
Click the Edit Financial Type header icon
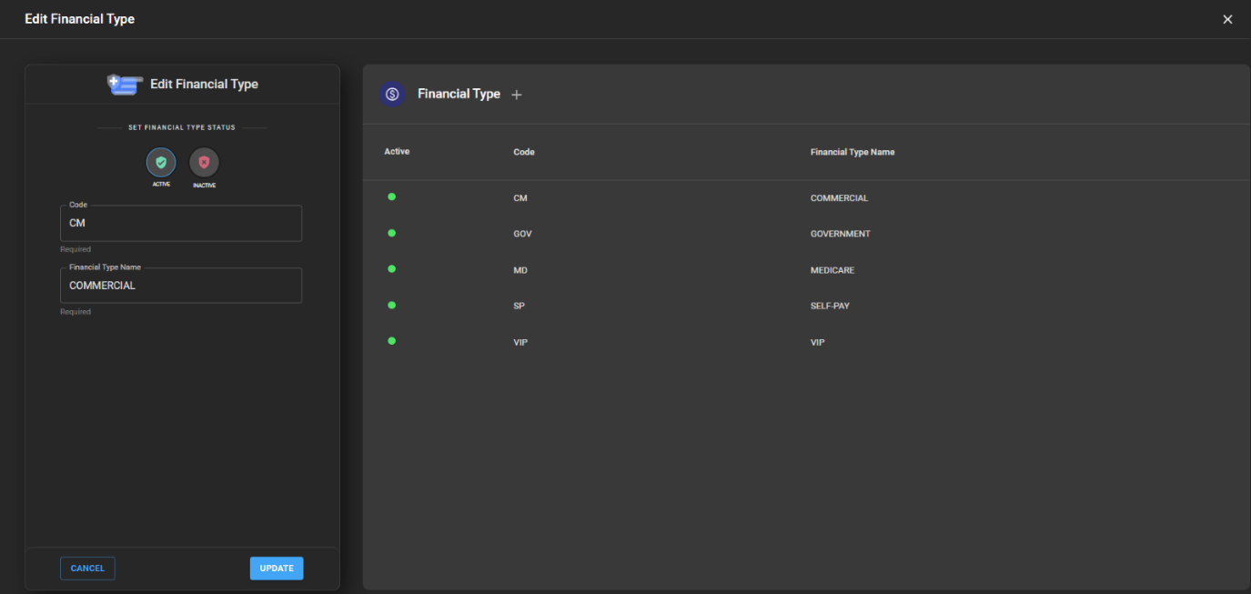click(125, 84)
